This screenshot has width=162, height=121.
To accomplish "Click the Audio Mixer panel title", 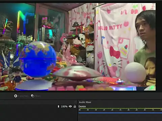I will click(x=85, y=102).
